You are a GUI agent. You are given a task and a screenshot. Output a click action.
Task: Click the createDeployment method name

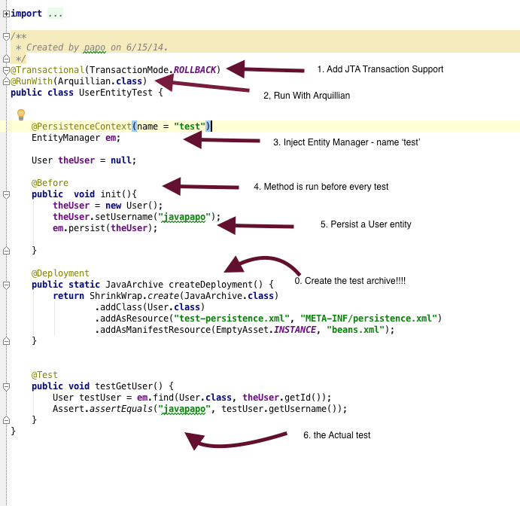click(x=211, y=285)
